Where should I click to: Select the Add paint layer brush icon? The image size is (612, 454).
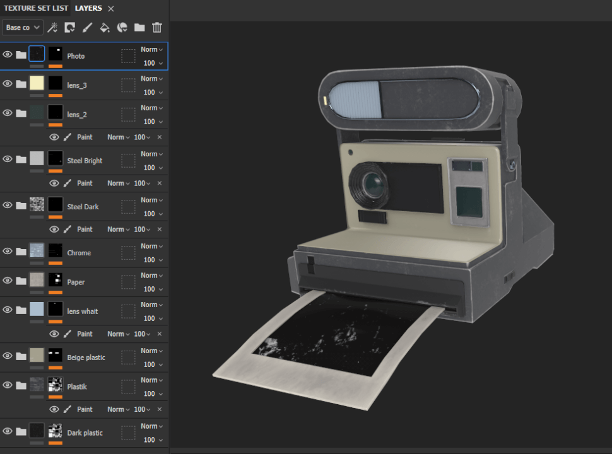pos(87,28)
